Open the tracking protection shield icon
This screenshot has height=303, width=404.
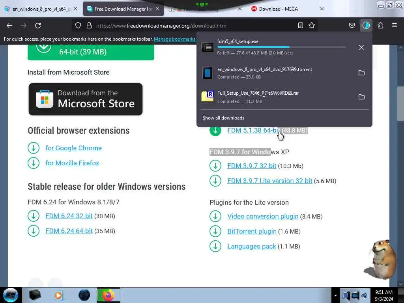pyautogui.click(x=78, y=26)
